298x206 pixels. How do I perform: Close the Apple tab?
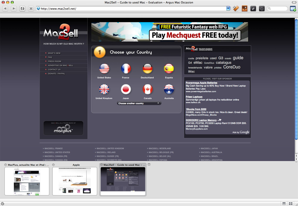53,165
